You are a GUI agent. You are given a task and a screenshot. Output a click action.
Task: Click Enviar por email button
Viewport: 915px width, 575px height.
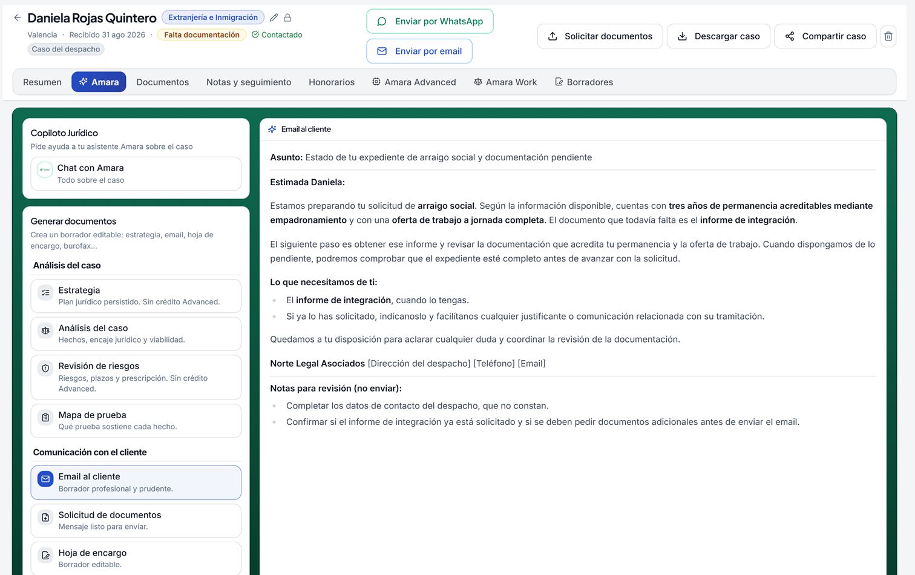coord(419,51)
